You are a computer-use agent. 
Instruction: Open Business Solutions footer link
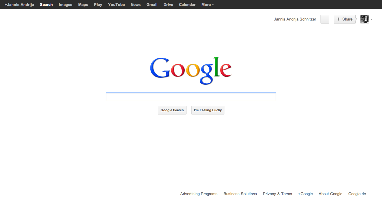(240, 194)
